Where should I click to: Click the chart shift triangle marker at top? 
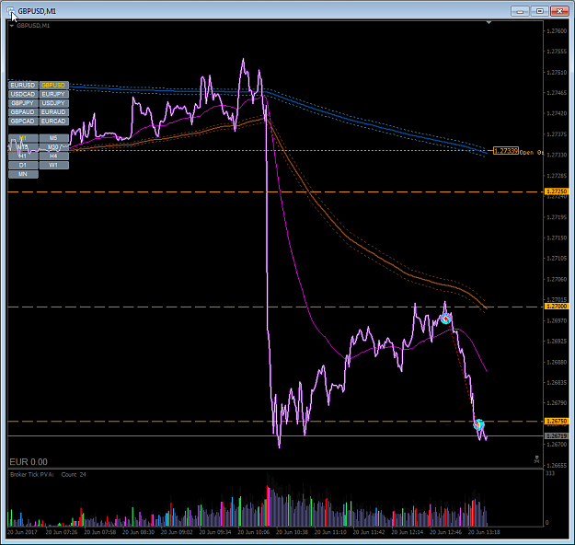(x=489, y=23)
